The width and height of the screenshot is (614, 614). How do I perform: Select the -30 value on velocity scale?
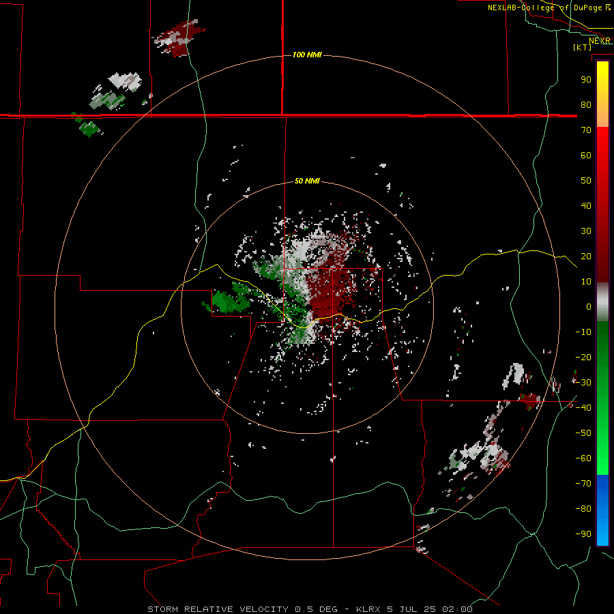pos(583,383)
